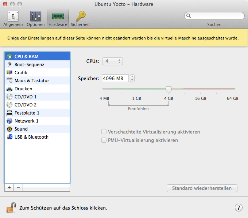This screenshot has height=218, width=248.
Task: Click the Drucken printer icon
Action: point(9,89)
